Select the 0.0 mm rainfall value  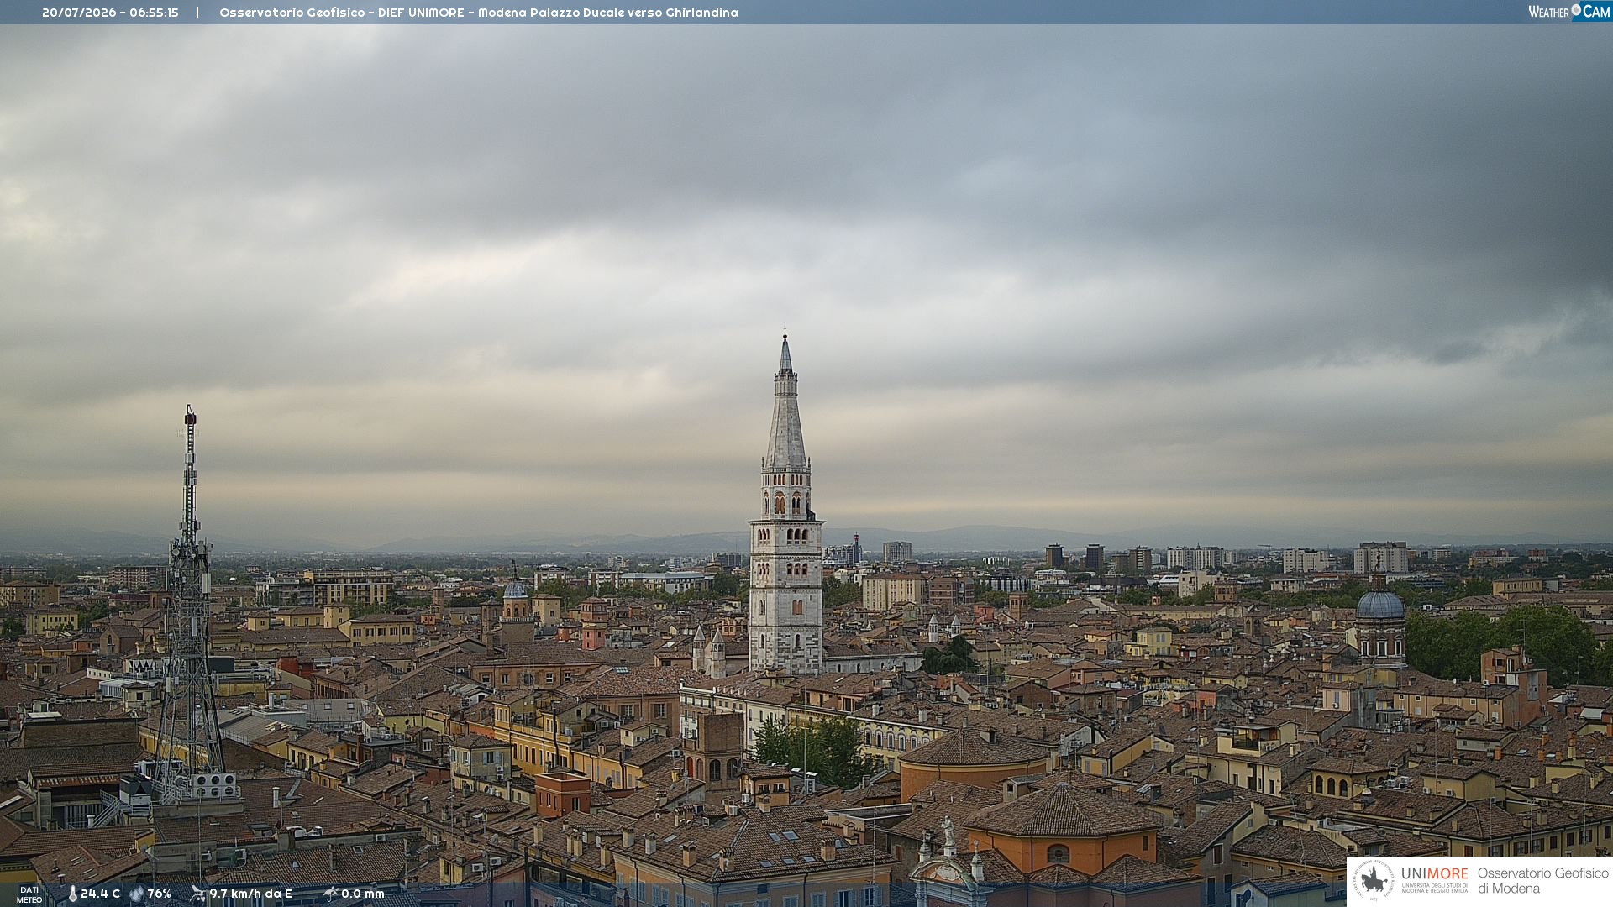pos(363,894)
